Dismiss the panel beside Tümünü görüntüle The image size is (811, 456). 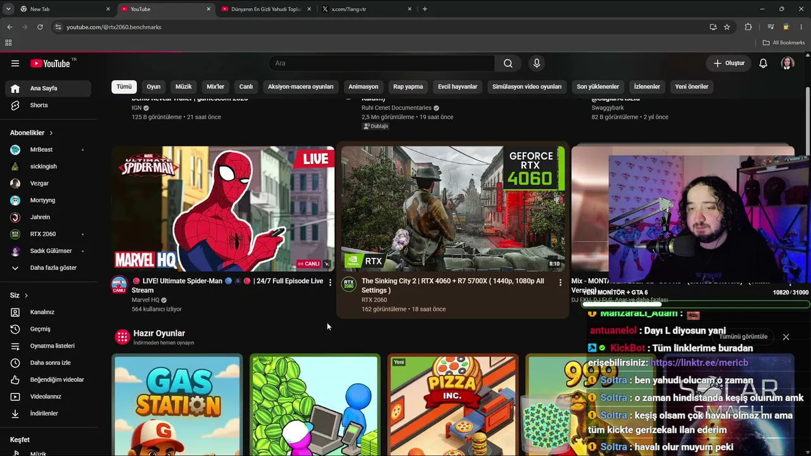(x=786, y=337)
